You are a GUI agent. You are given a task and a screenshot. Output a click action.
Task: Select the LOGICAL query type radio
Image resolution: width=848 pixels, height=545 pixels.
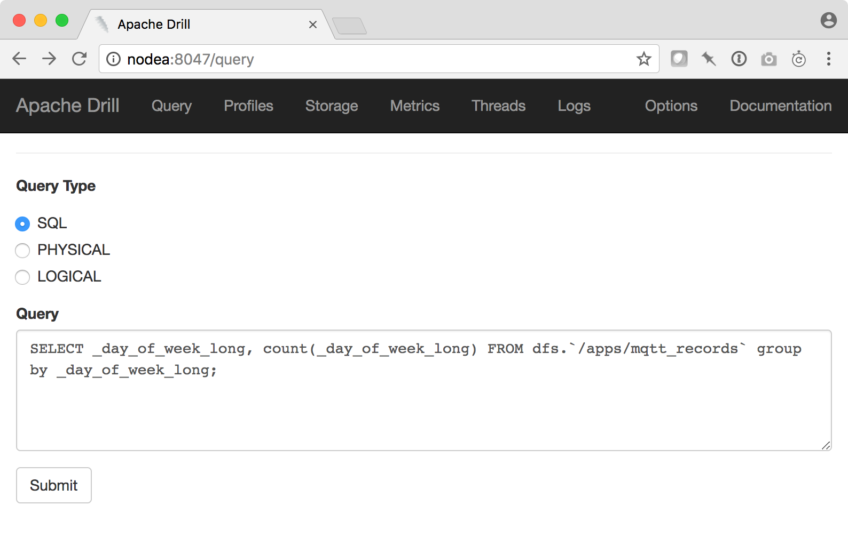(22, 277)
